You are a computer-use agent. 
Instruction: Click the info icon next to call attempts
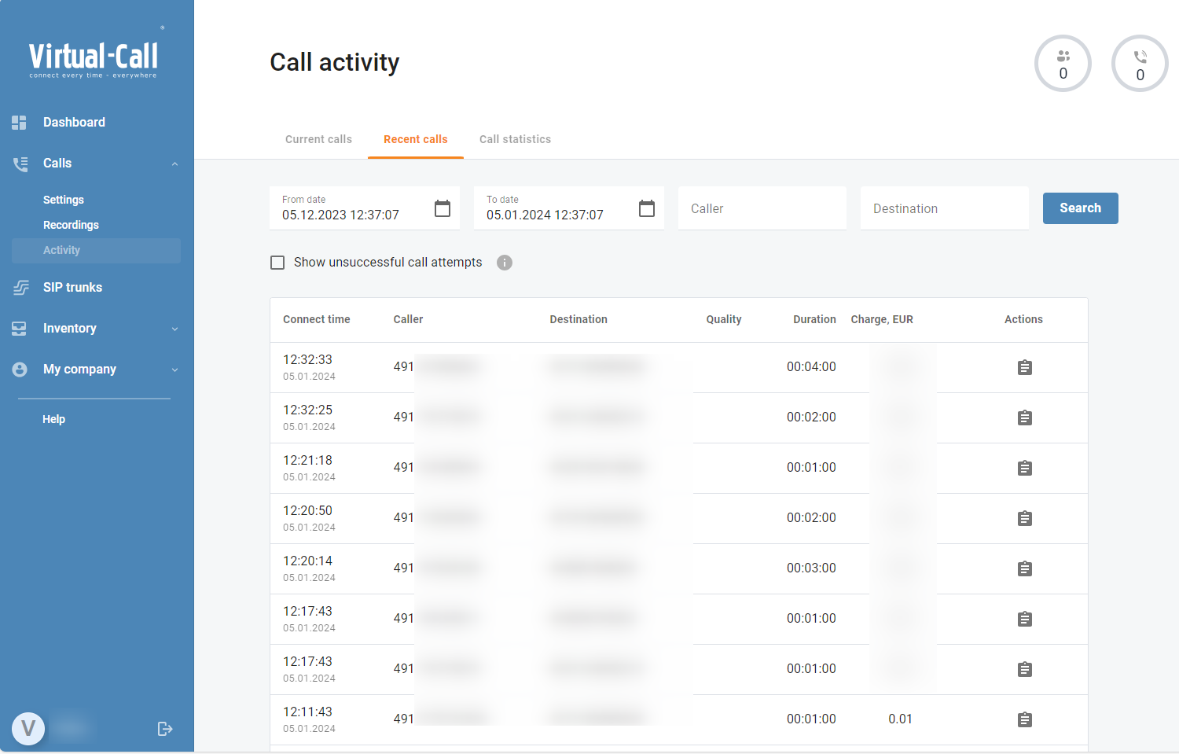coord(504,262)
